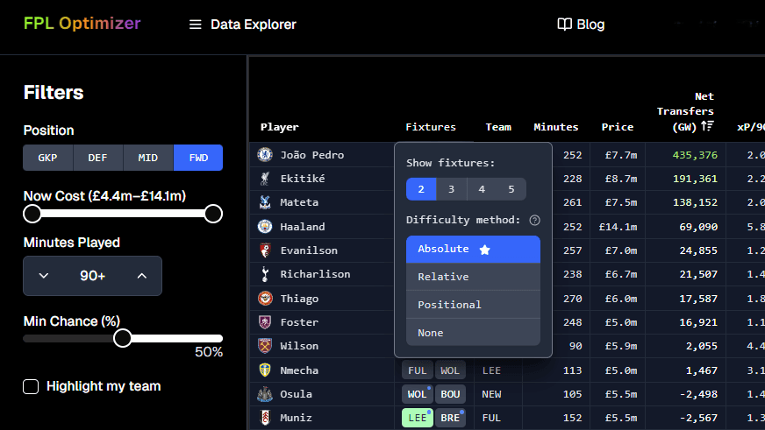Click price £14.1m
765x430 pixels.
pos(618,227)
